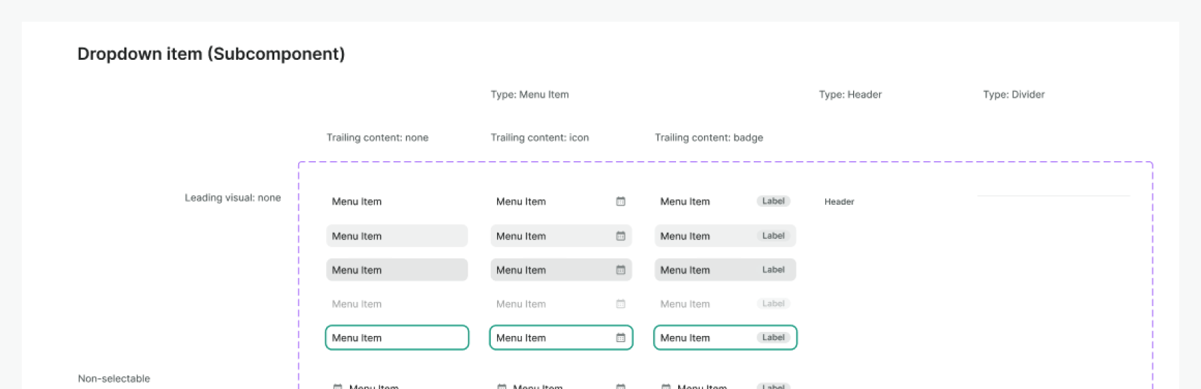The width and height of the screenshot is (1201, 389).
Task: Click the Leading visual: none row label
Action: click(x=233, y=198)
